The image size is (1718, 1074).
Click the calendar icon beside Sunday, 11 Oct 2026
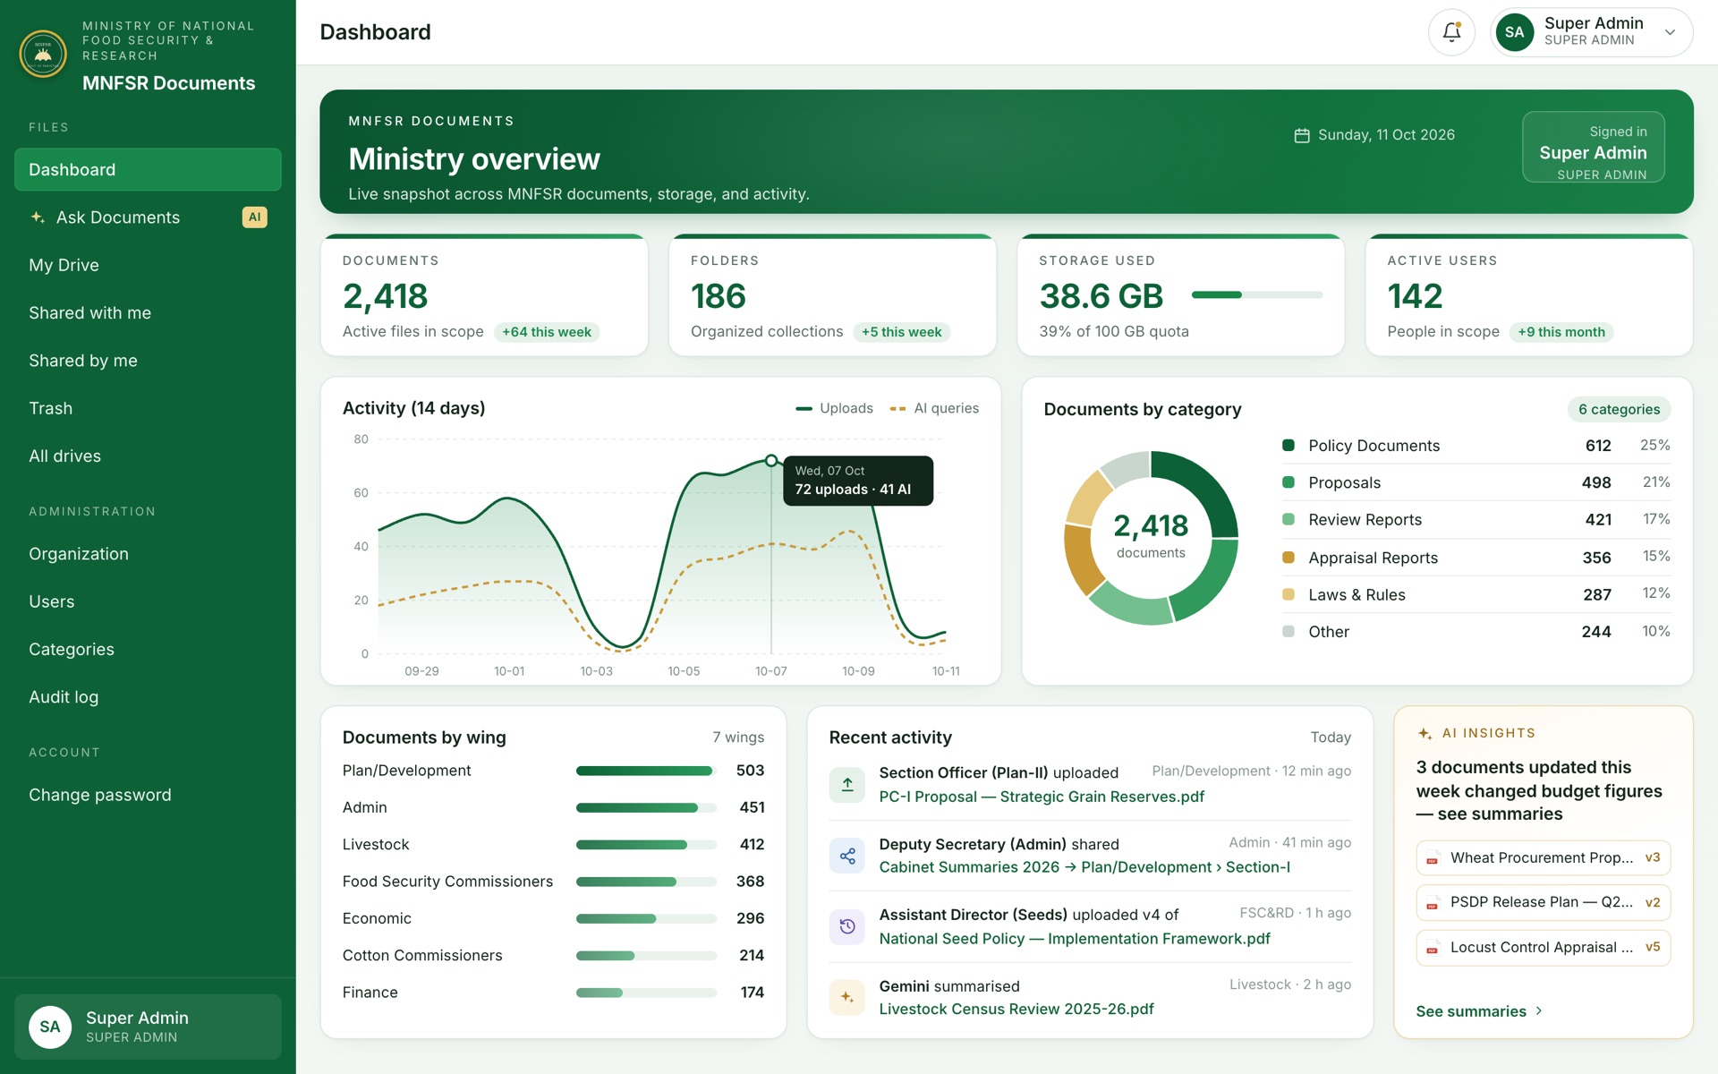[1302, 135]
